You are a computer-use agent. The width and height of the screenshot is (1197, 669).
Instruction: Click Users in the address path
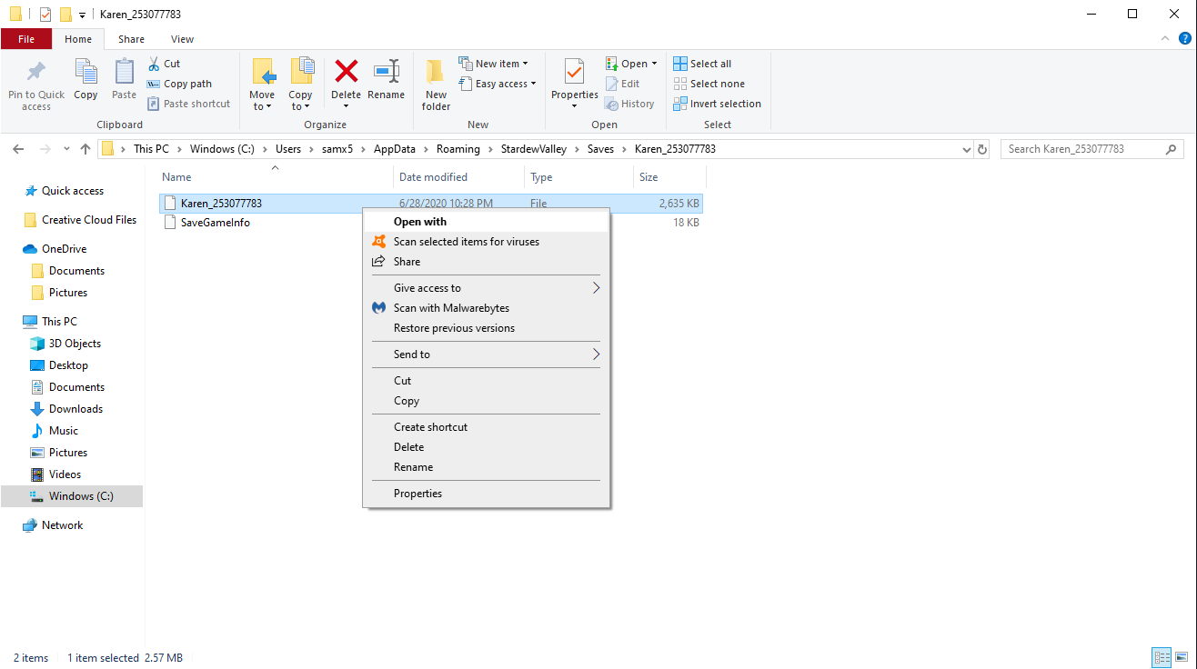tap(288, 149)
